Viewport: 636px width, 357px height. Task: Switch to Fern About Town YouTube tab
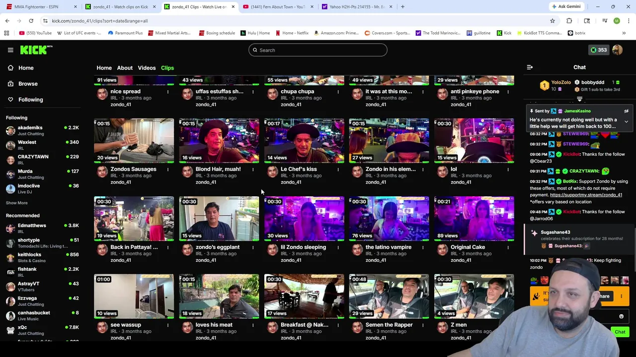click(x=278, y=7)
